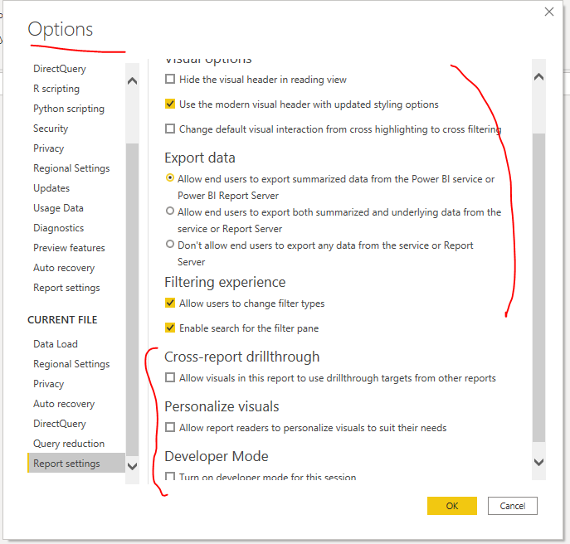Viewport: 570px width, 544px height.
Task: Open Python scripting settings
Action: [x=69, y=109]
